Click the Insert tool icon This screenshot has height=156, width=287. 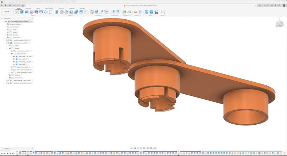tap(147, 12)
